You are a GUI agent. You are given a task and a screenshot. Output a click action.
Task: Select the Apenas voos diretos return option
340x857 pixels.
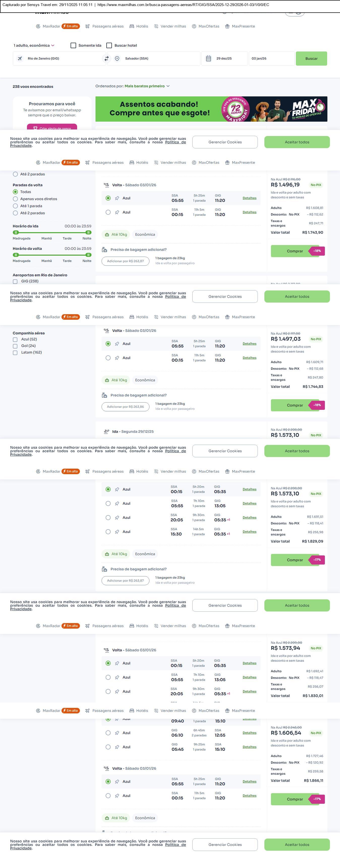[x=15, y=199]
